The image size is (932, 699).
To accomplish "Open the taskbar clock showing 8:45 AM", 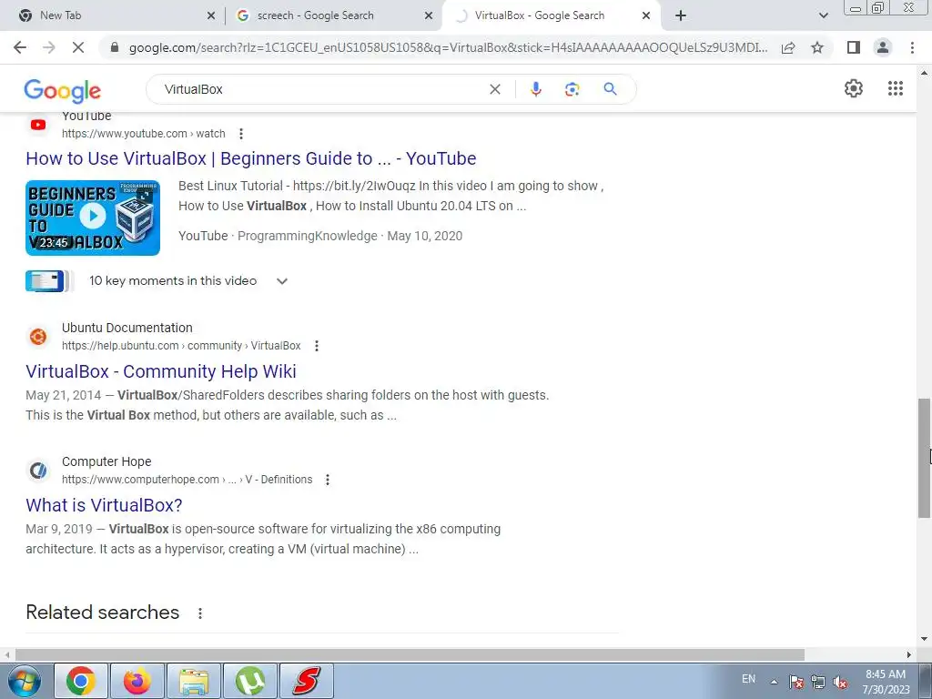I will (886, 682).
